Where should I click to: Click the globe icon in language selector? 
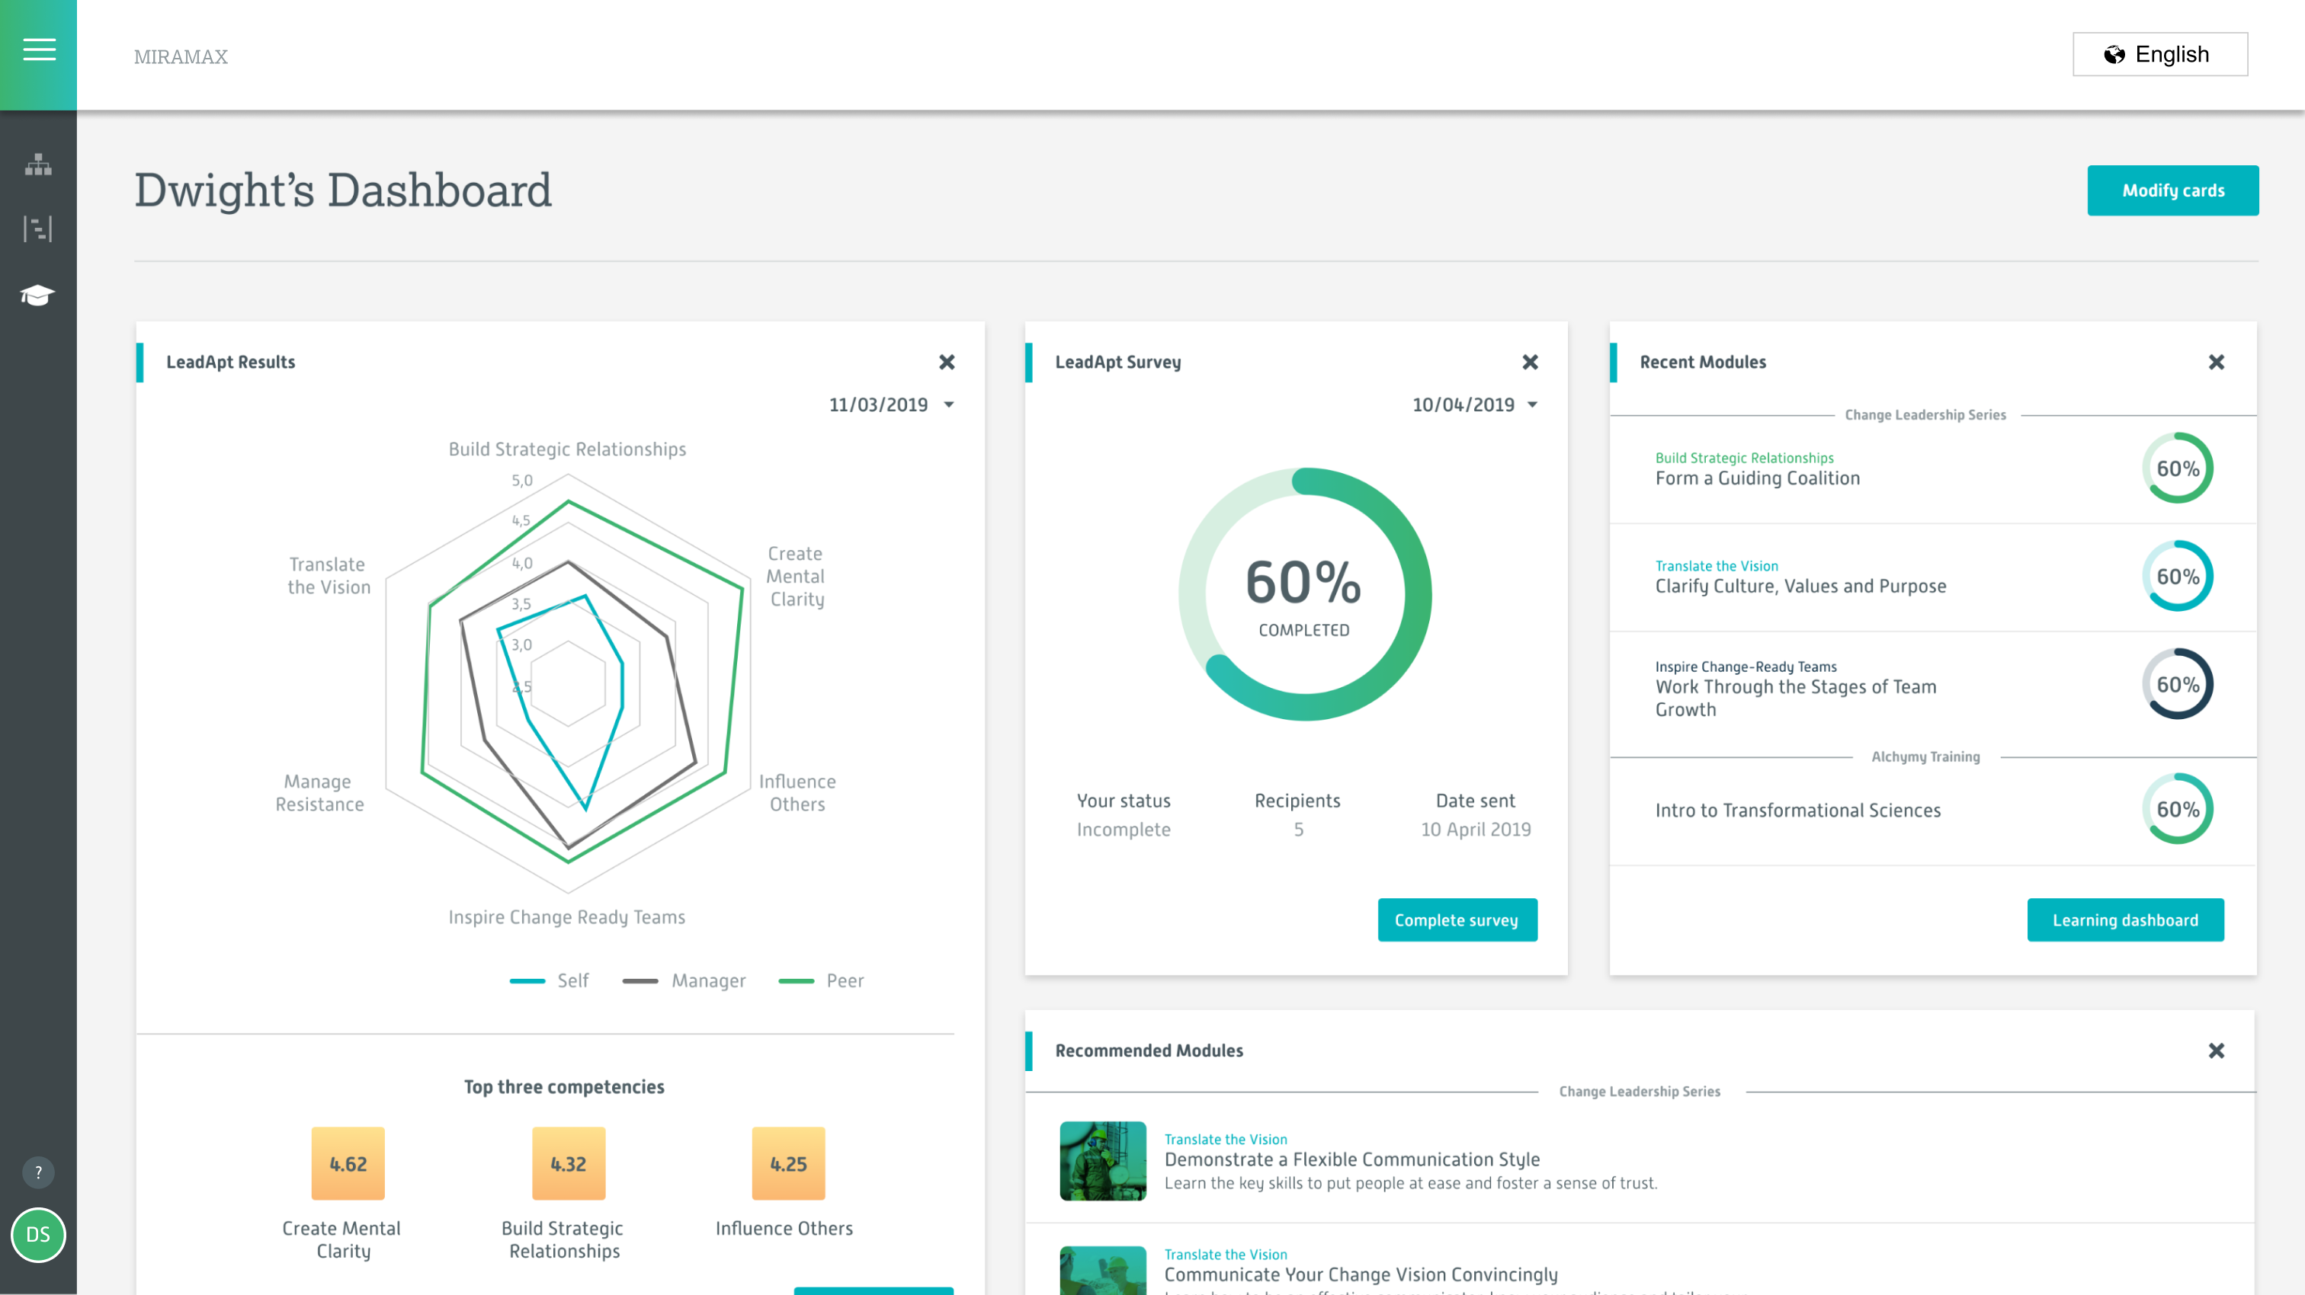[x=2114, y=53]
